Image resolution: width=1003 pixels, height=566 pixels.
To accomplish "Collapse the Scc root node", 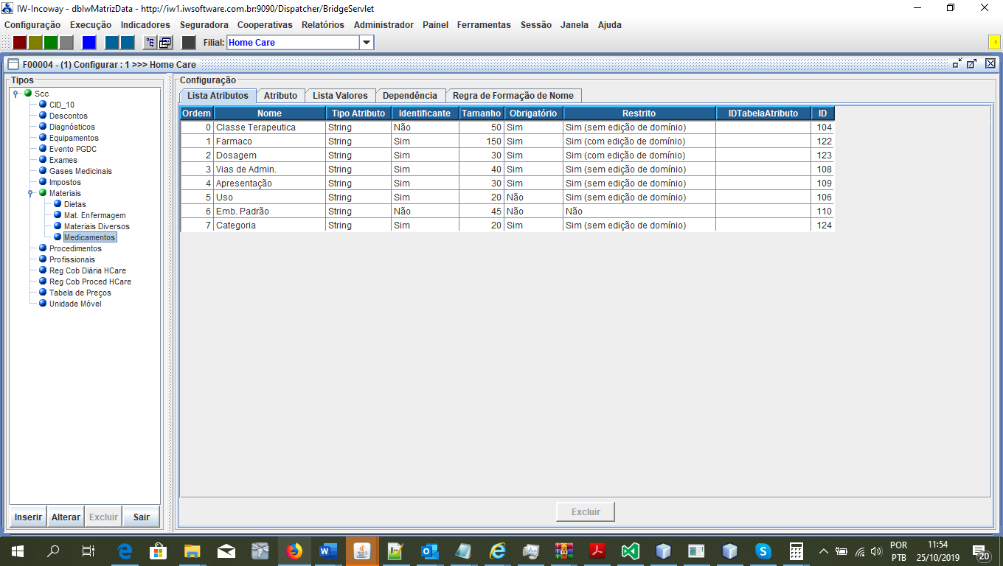I will point(15,94).
